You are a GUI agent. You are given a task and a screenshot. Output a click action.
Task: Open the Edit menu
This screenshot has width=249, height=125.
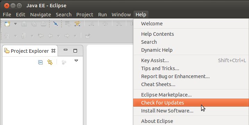[20, 15]
